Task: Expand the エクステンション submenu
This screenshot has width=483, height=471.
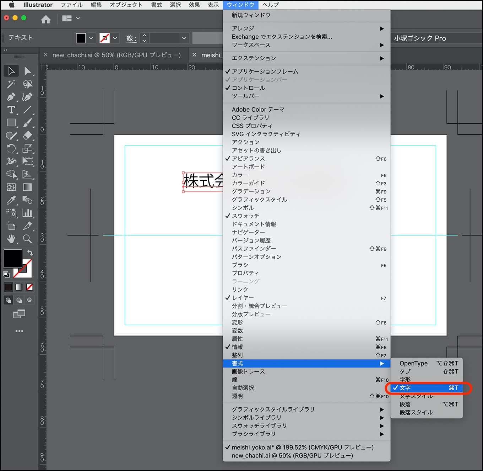Action: 306,58
